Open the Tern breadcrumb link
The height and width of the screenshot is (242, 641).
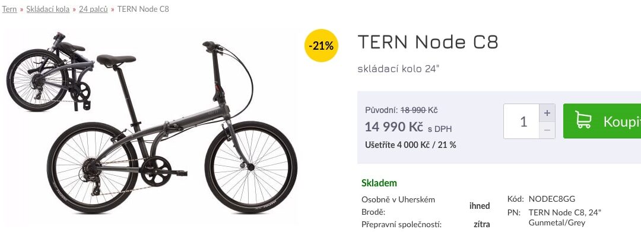[9, 9]
